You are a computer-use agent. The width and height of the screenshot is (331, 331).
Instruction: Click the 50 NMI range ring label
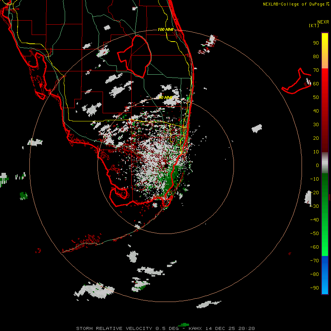click(166, 97)
